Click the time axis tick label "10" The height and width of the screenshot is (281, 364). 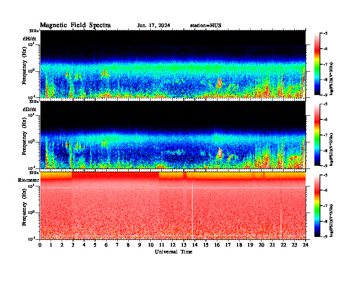(150, 245)
